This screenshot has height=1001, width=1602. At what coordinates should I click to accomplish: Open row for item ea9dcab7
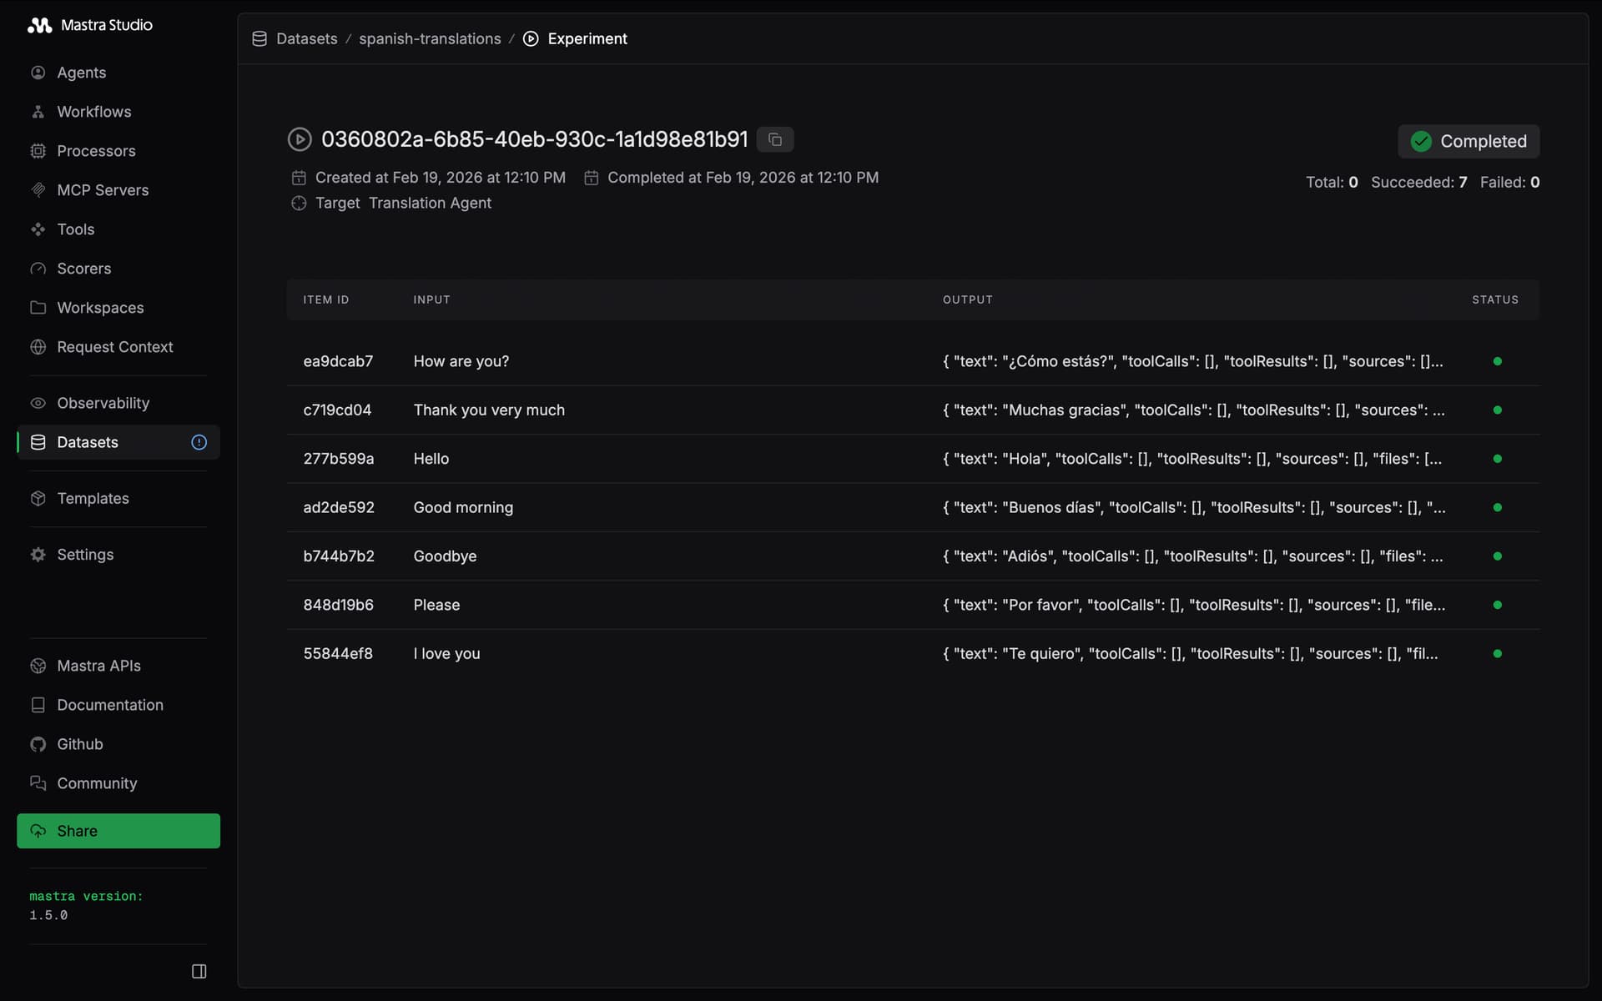tap(338, 361)
